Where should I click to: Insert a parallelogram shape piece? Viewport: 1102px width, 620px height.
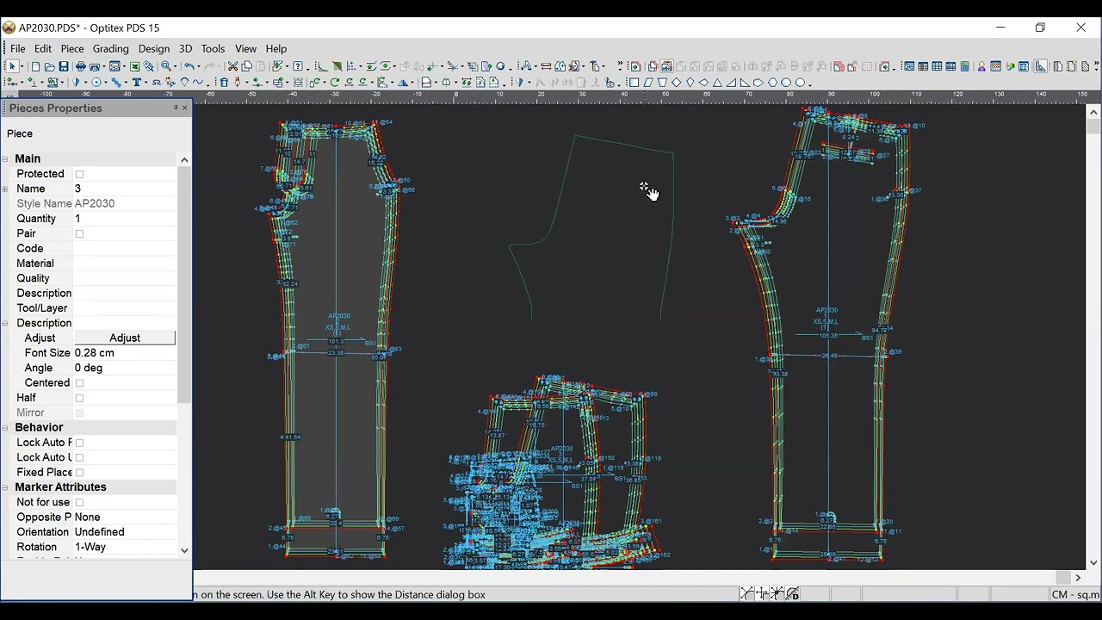click(648, 83)
